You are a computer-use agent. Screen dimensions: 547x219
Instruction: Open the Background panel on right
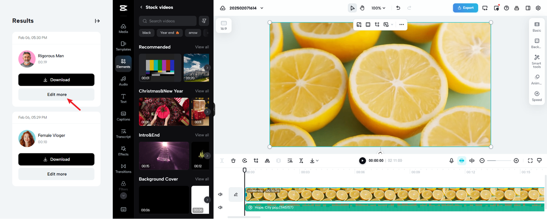pos(537,43)
